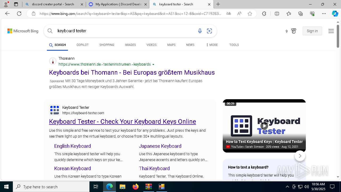
Task: Close the discord creater portal tab
Action: [82, 4]
